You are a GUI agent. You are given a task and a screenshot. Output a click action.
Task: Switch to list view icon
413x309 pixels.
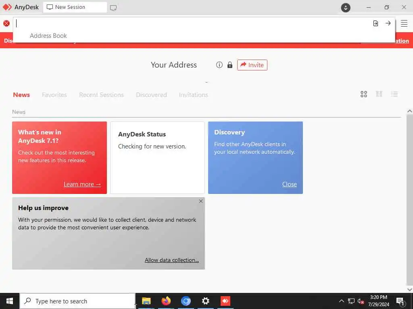click(x=394, y=94)
